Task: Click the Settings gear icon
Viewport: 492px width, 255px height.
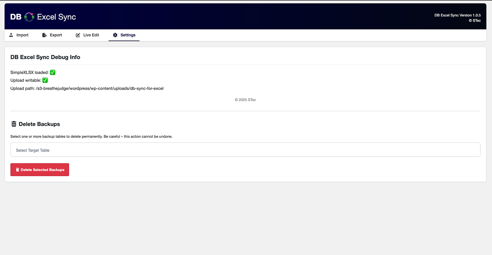Action: 115,35
